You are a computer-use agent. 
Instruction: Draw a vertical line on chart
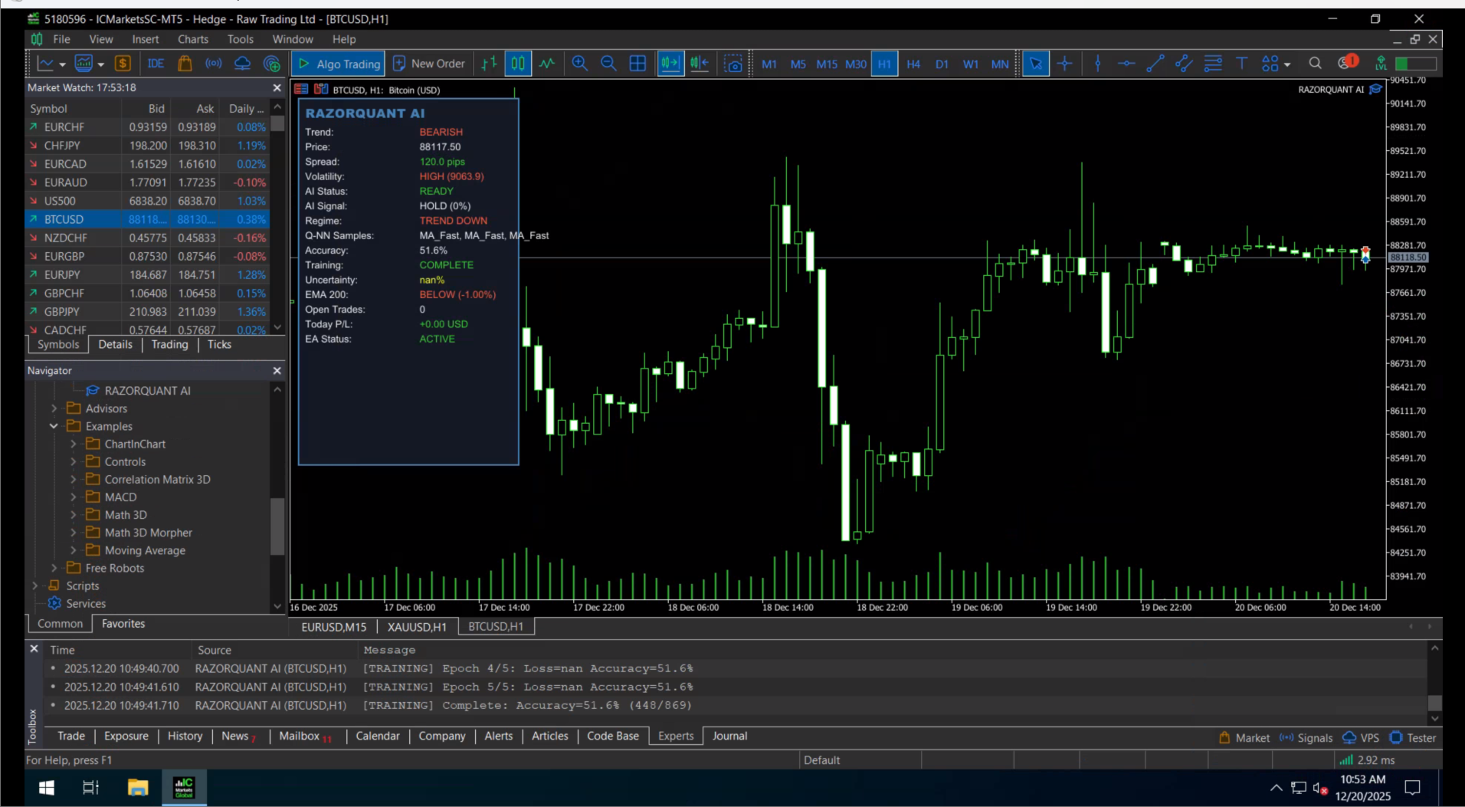tap(1098, 64)
